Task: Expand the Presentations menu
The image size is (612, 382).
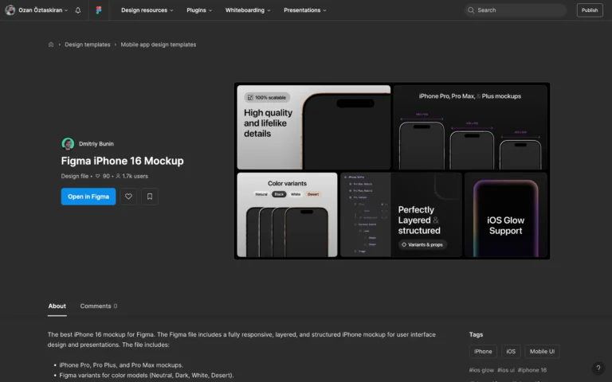Action: 305,10
